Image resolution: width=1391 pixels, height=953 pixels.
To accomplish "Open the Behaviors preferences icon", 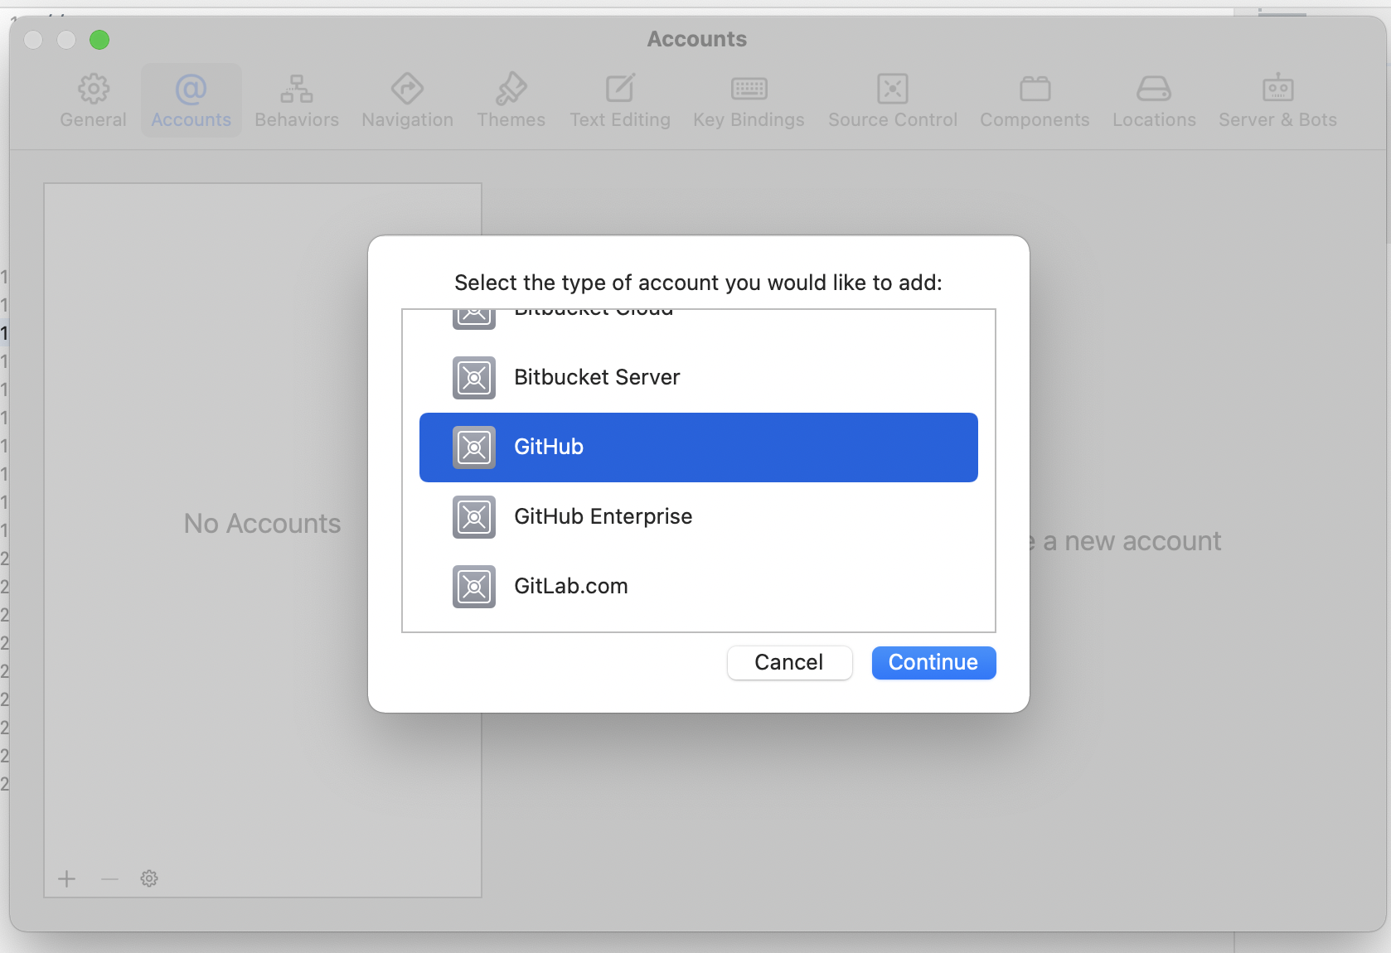I will (297, 89).
